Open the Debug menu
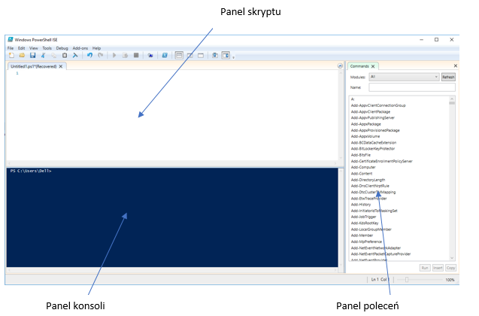479x316 pixels. tap(62, 48)
